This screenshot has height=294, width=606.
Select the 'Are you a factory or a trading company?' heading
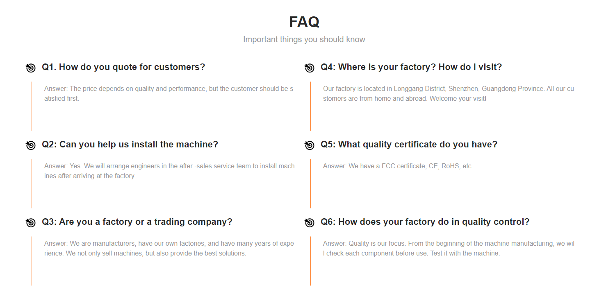coord(137,222)
